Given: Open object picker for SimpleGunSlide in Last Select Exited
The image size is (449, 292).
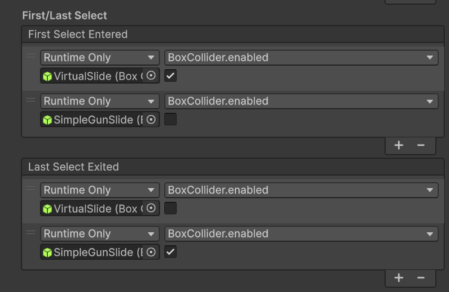Looking at the screenshot, I should click(x=152, y=252).
